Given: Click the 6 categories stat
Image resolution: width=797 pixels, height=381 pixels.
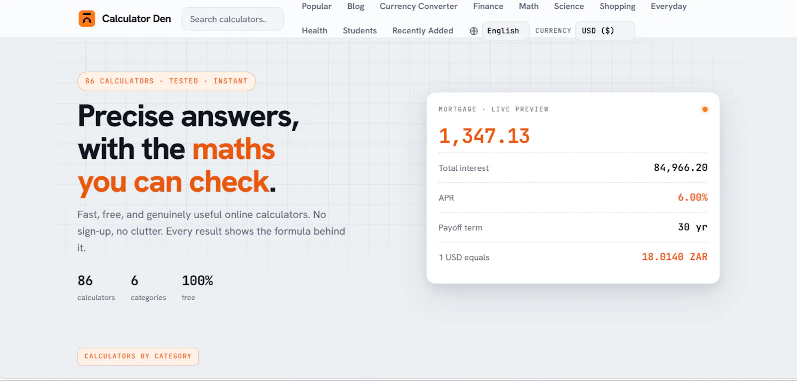Looking at the screenshot, I should tap(148, 288).
